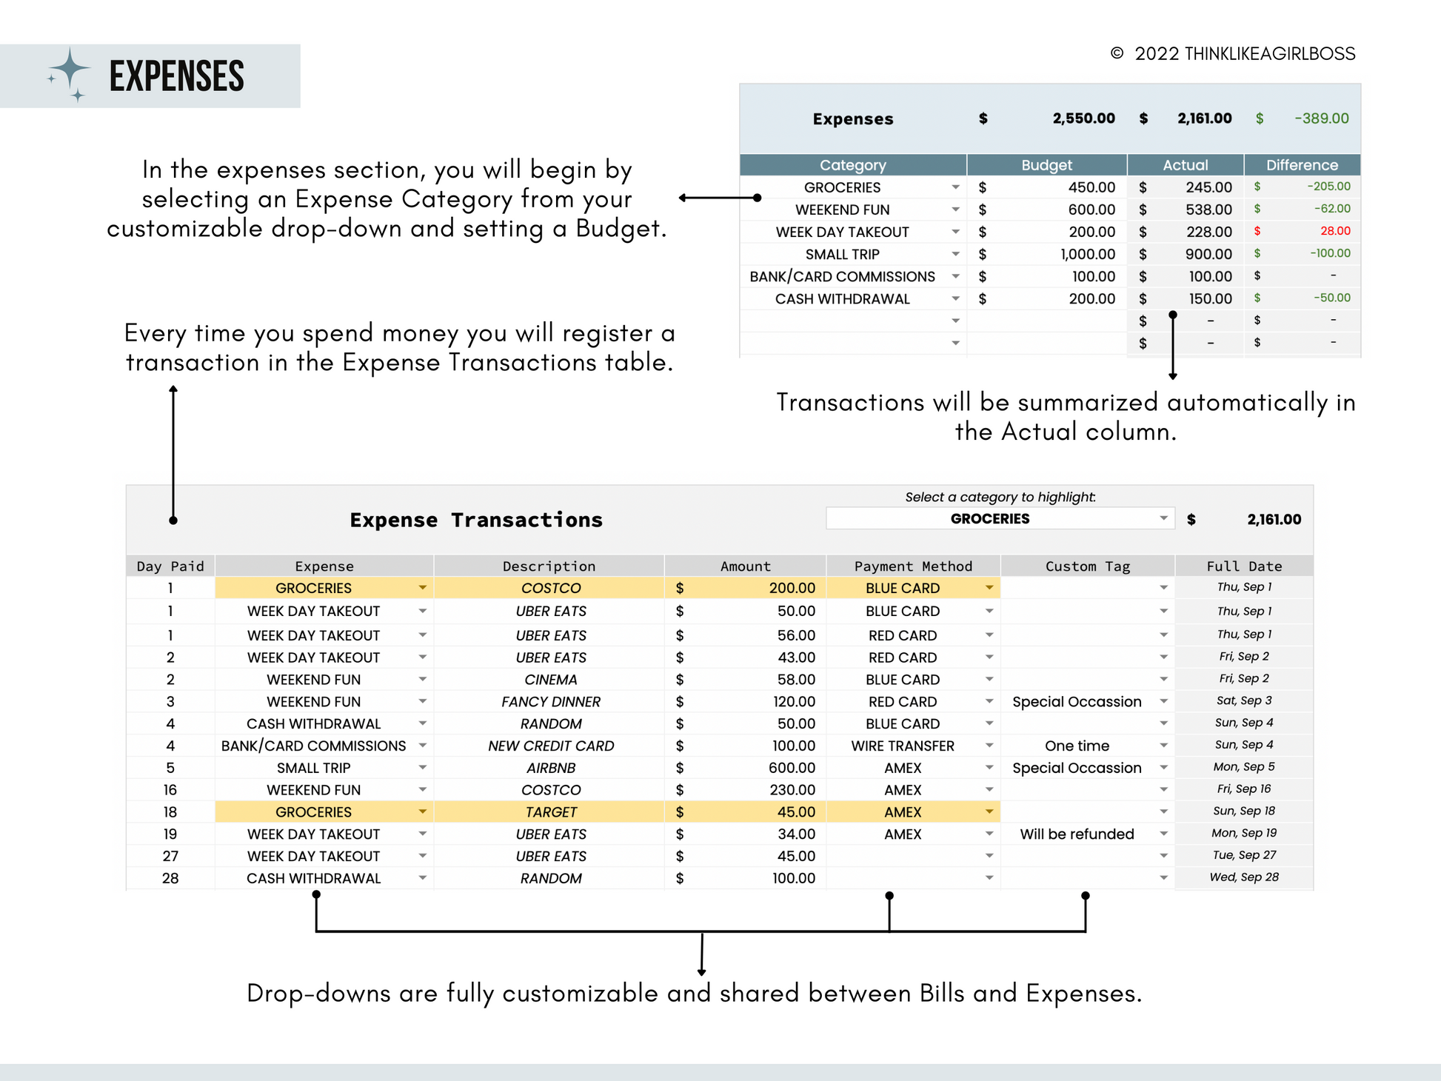Open the TARGET row AMEX dropdown arrow
Image resolution: width=1441 pixels, height=1081 pixels.
(989, 812)
